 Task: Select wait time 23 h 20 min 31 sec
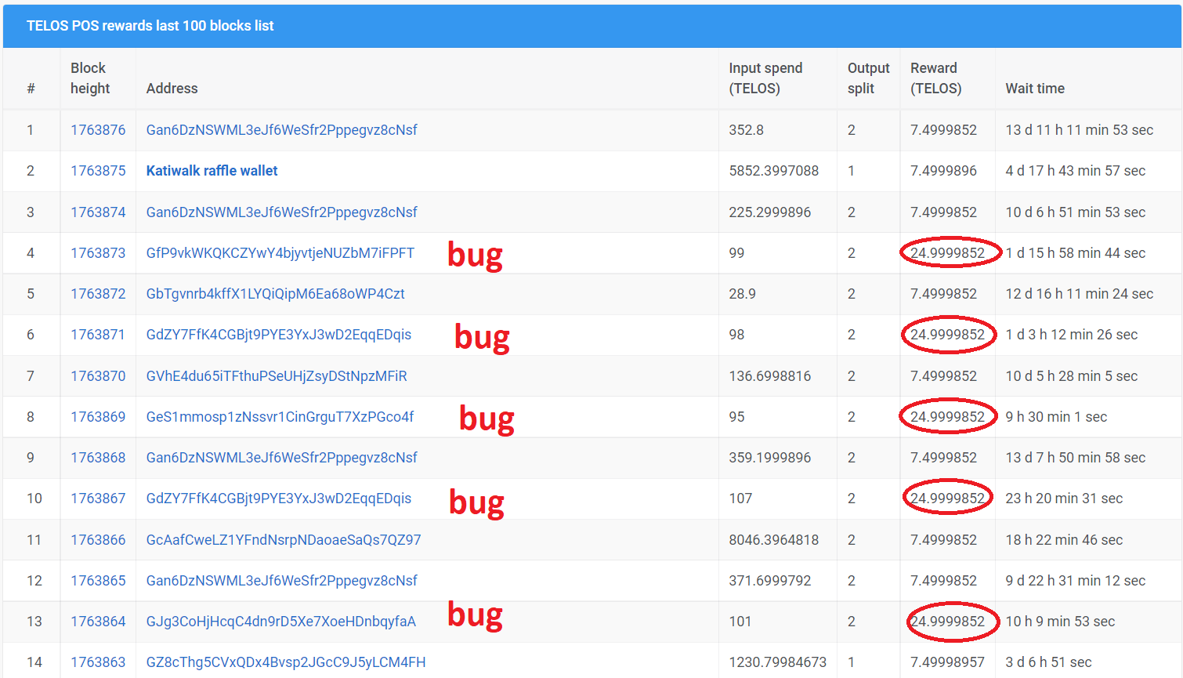(1064, 499)
